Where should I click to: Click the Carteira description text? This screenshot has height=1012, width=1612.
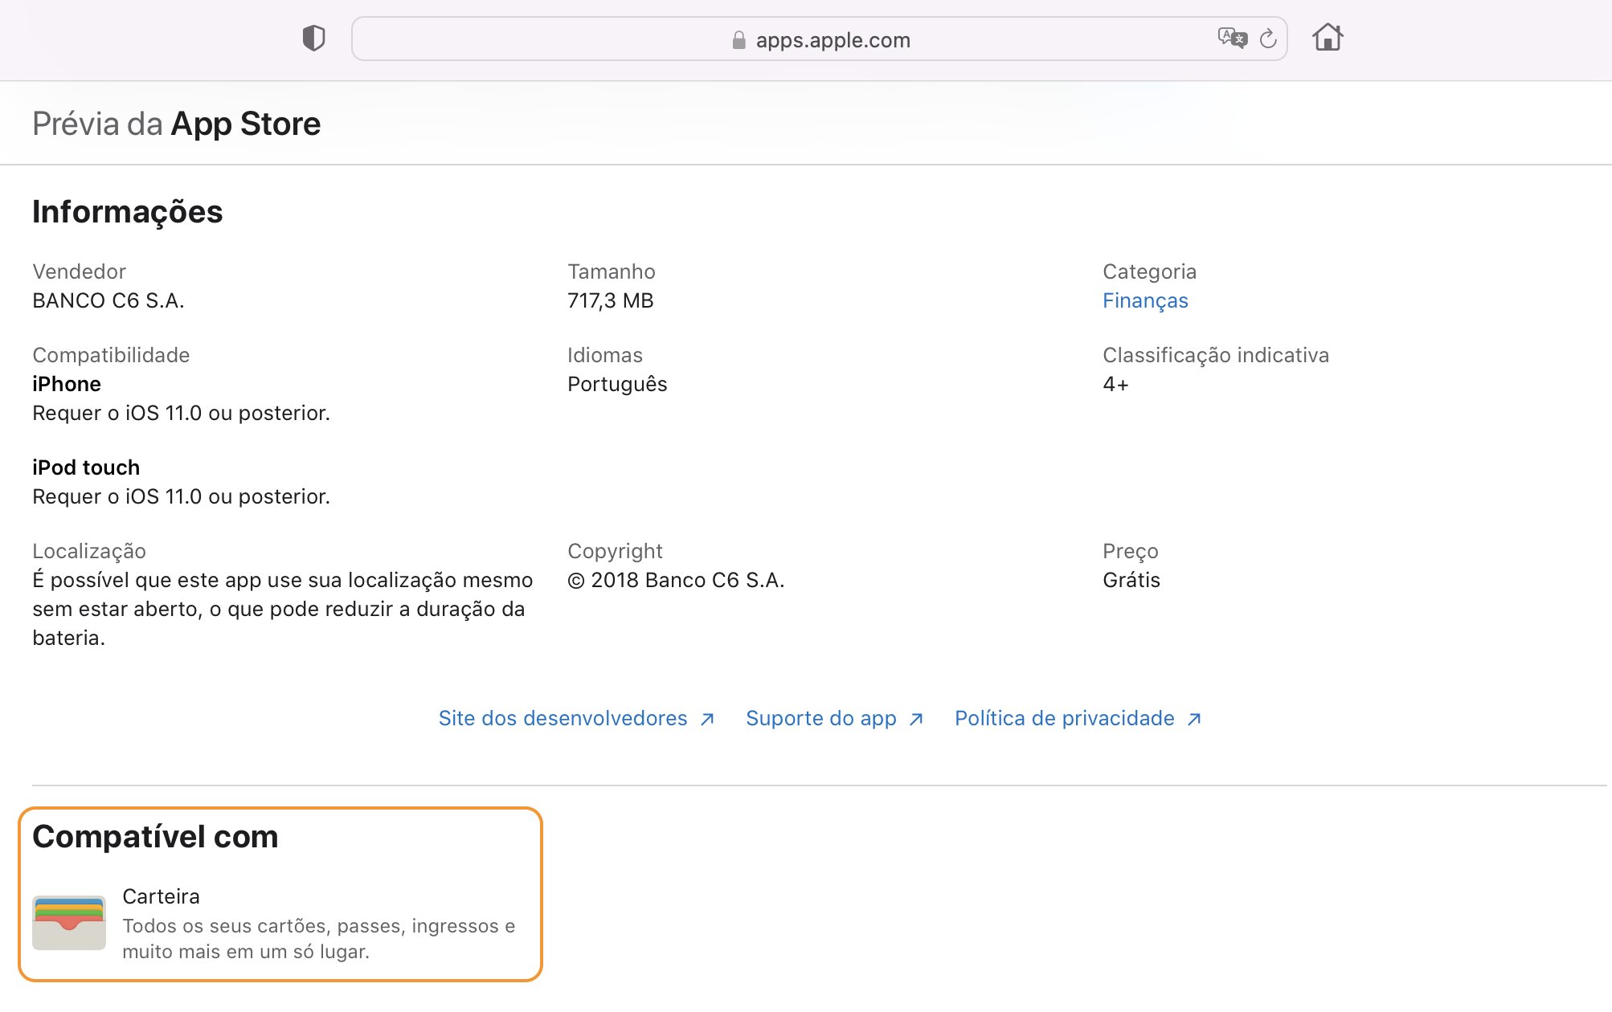319,938
